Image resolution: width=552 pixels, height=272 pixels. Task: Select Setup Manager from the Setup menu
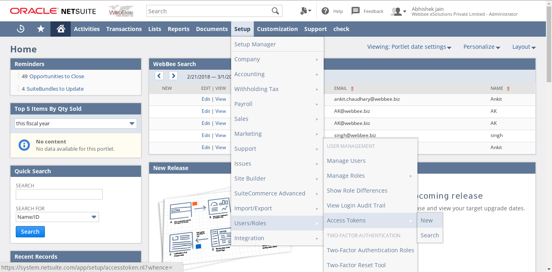277,44
